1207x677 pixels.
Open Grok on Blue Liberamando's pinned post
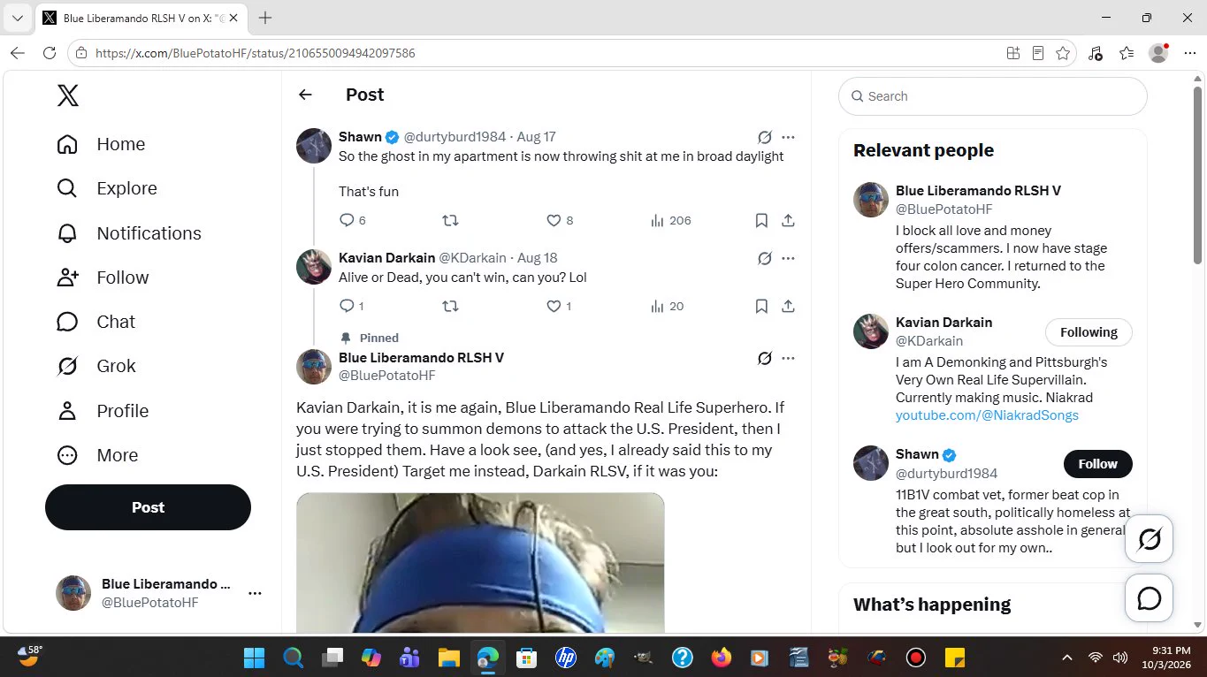(x=765, y=358)
